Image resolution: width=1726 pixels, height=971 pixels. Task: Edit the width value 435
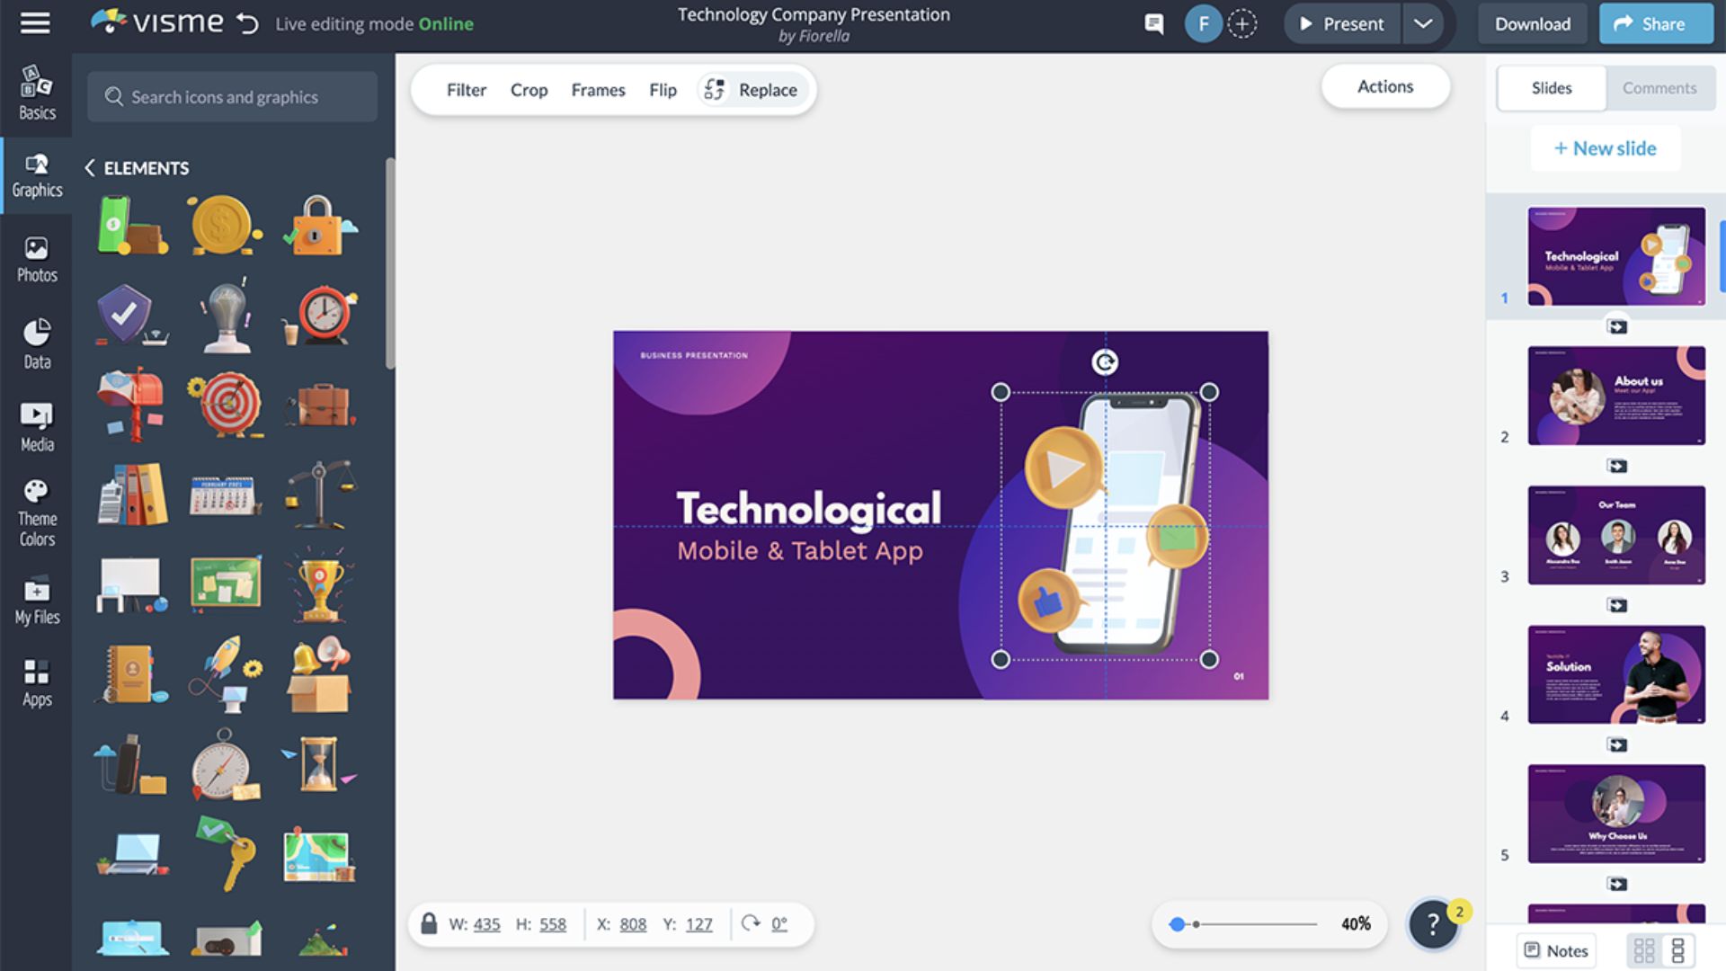click(486, 924)
